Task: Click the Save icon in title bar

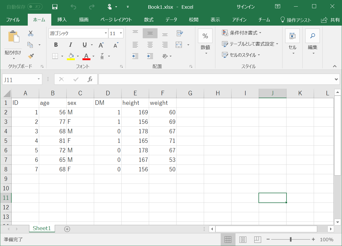Action: tap(55, 7)
